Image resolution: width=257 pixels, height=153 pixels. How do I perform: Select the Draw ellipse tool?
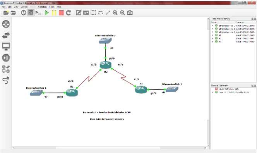(101, 13)
